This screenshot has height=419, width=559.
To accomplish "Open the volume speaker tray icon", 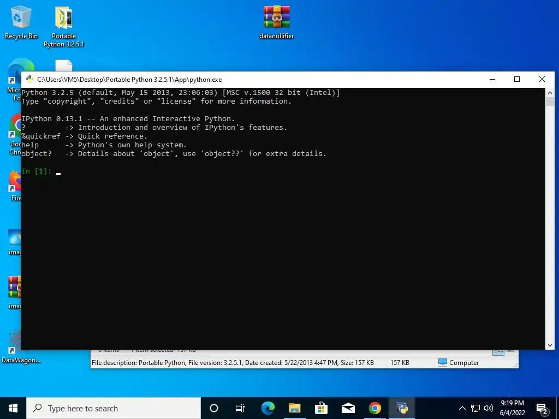I will pos(489,408).
